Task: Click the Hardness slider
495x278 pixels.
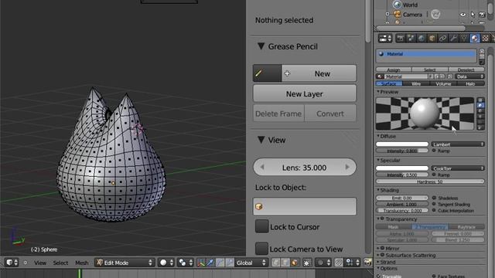Action: pyautogui.click(x=430, y=181)
